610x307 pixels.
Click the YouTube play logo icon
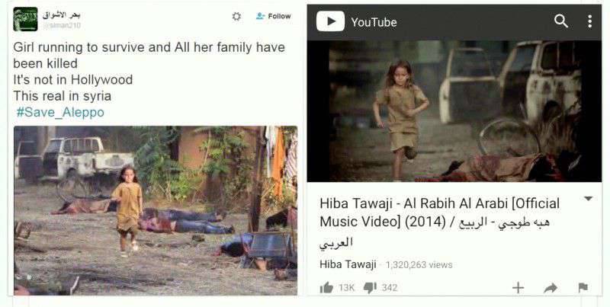330,21
